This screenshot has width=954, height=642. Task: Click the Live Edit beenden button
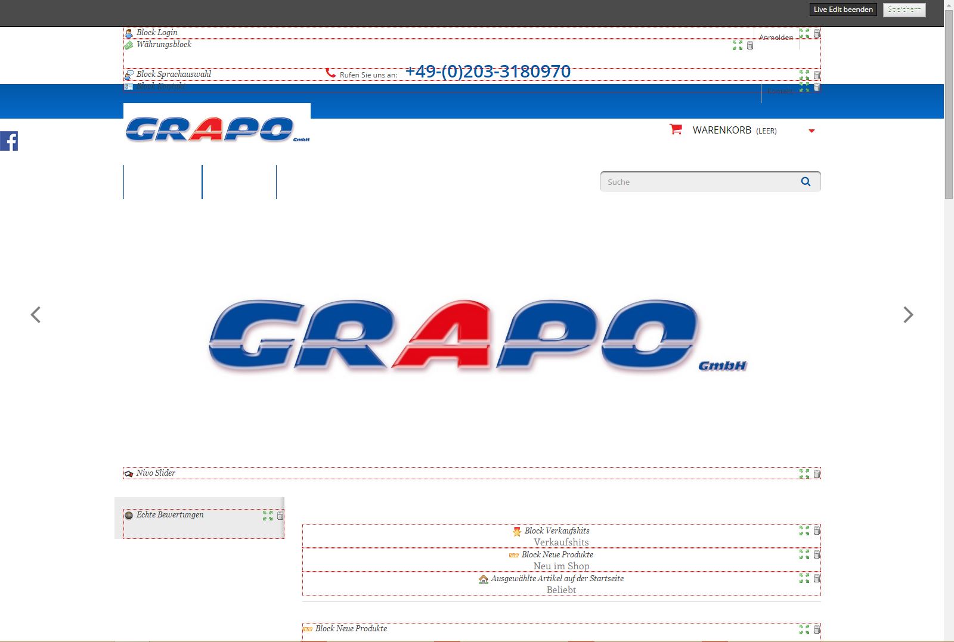tap(843, 10)
